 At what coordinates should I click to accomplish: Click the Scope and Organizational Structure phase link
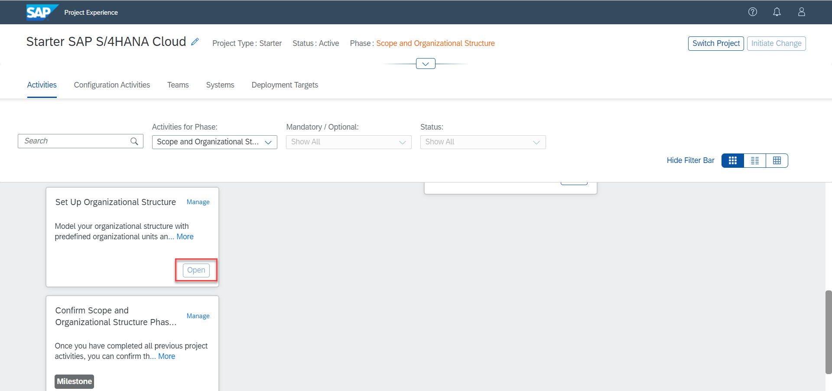(x=435, y=43)
